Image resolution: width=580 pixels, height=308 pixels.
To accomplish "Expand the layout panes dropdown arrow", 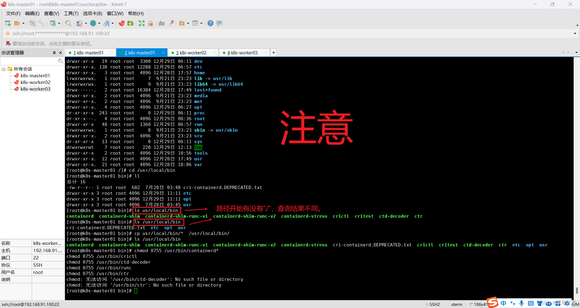I will coord(201,23).
